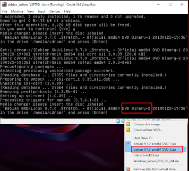This screenshot has width=189, height=171.
Task: Select Windows_Server_2012_R2_x64.iso image
Action: [x=156, y=161]
